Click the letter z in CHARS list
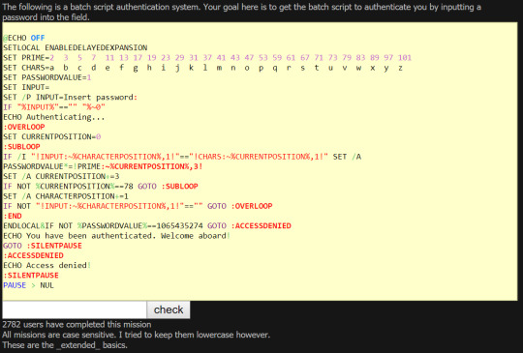 [x=400, y=68]
